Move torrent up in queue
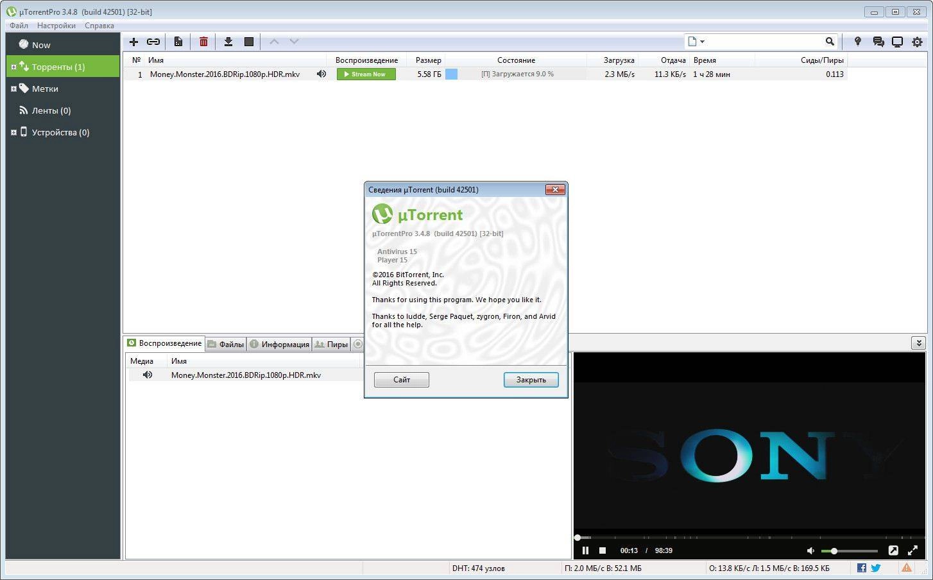The width and height of the screenshot is (933, 580). coord(274,42)
